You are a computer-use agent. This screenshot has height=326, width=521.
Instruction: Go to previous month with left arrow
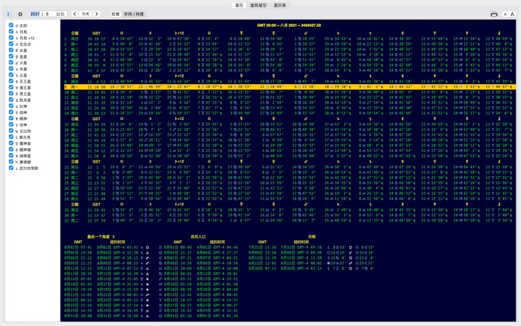click(x=75, y=14)
